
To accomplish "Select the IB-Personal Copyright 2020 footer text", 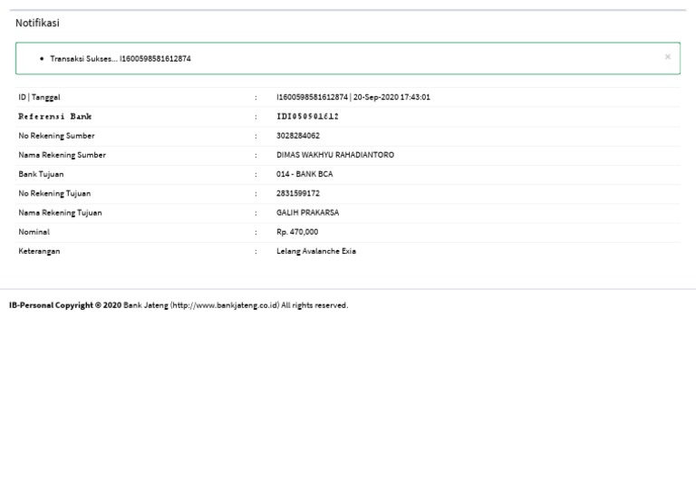I will click(65, 305).
